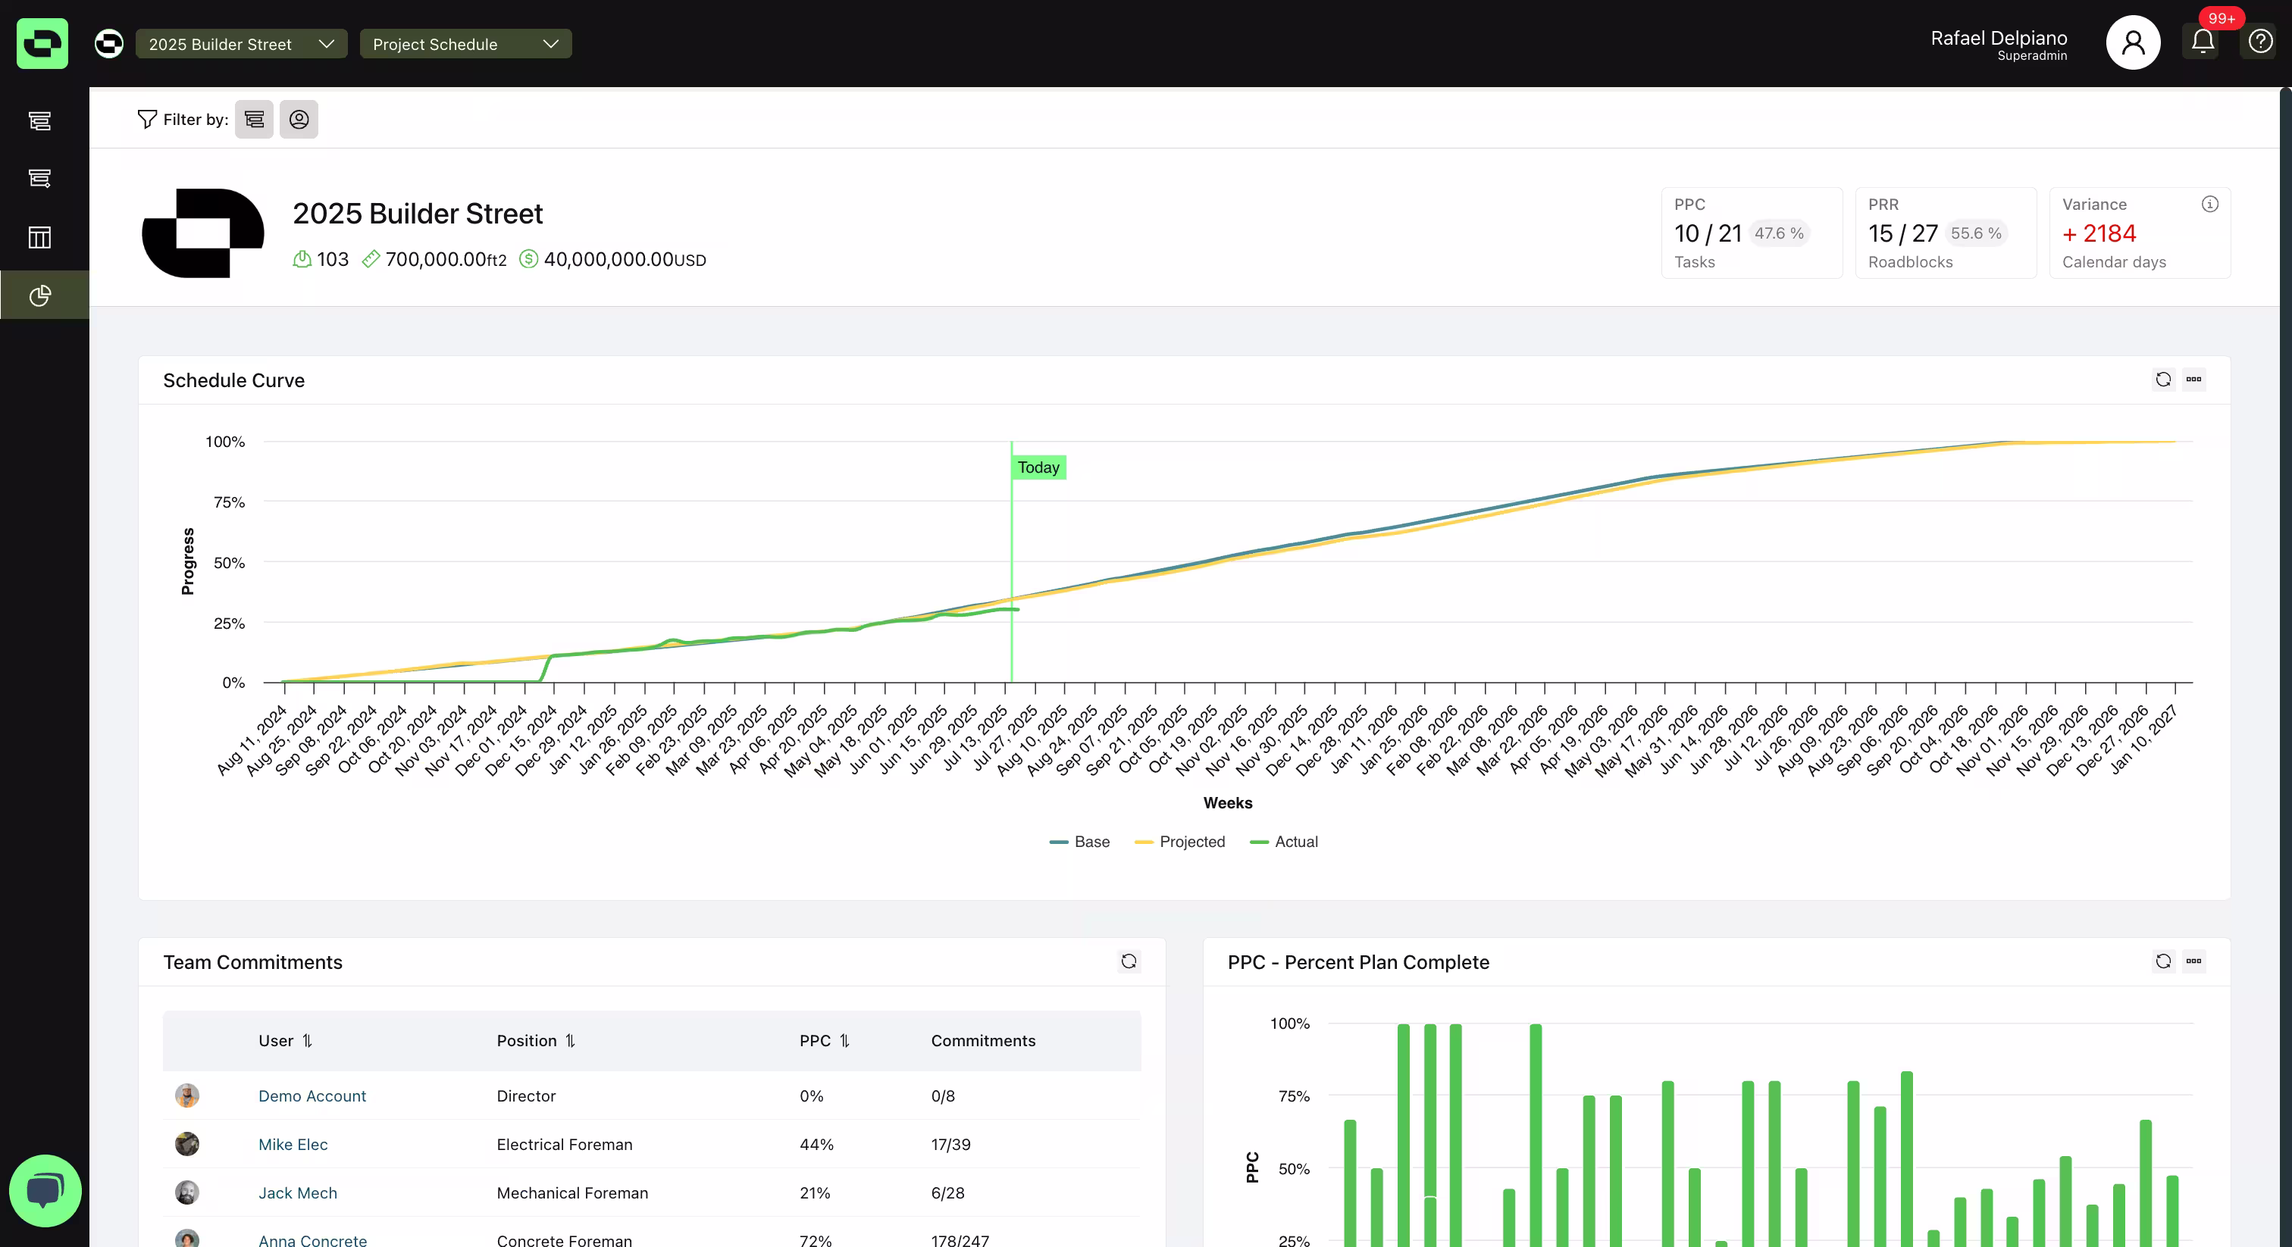This screenshot has height=1247, width=2292.
Task: Click Mike Elec's 17/39 commitments cell
Action: click(950, 1145)
